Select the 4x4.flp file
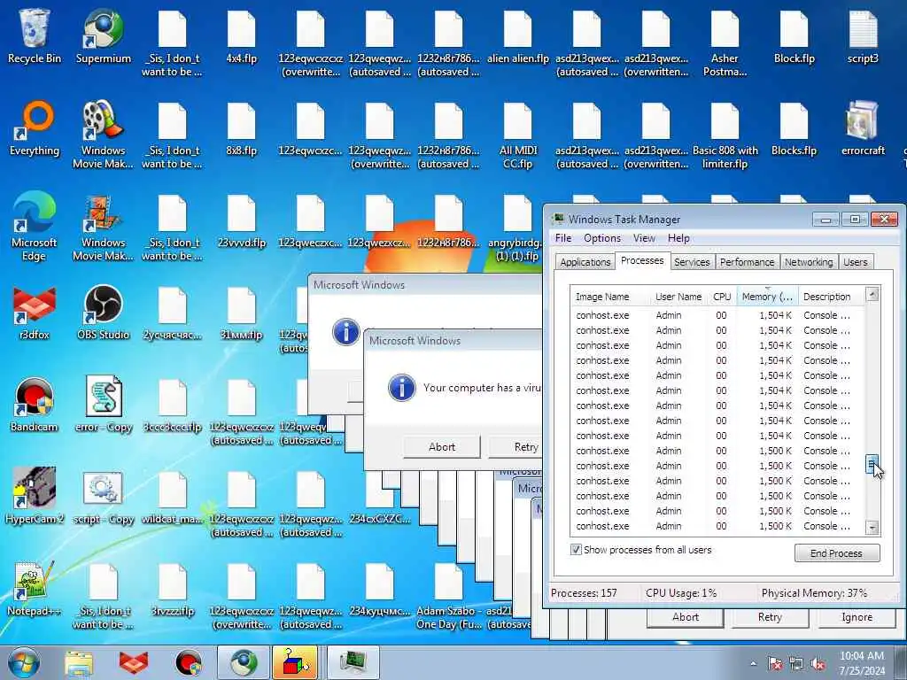907x680 pixels. coord(241,36)
